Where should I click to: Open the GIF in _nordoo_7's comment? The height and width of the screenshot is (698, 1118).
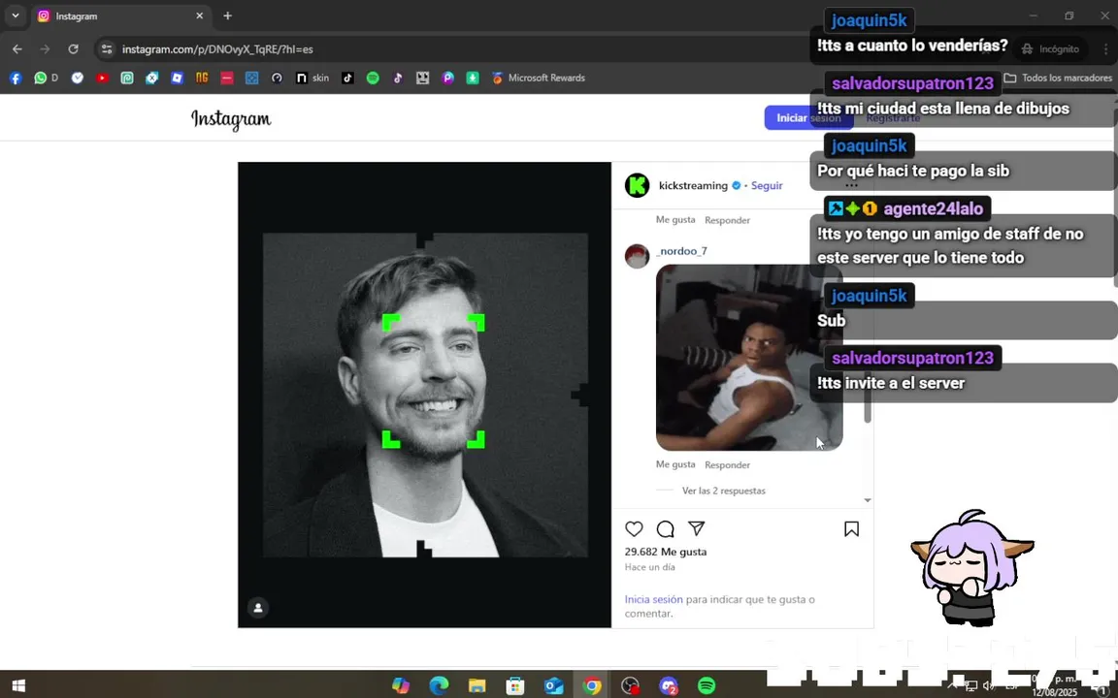pos(749,358)
